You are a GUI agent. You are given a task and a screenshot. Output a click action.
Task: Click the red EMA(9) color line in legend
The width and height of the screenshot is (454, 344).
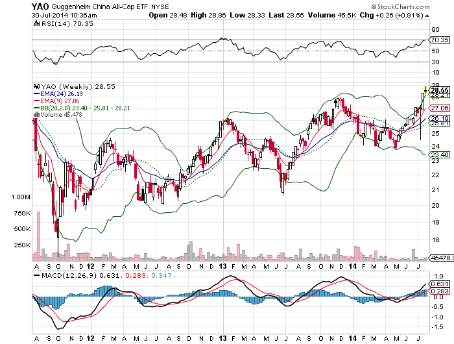pos(37,101)
